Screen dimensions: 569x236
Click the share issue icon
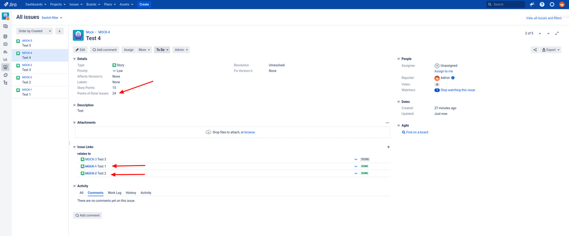pyautogui.click(x=535, y=50)
